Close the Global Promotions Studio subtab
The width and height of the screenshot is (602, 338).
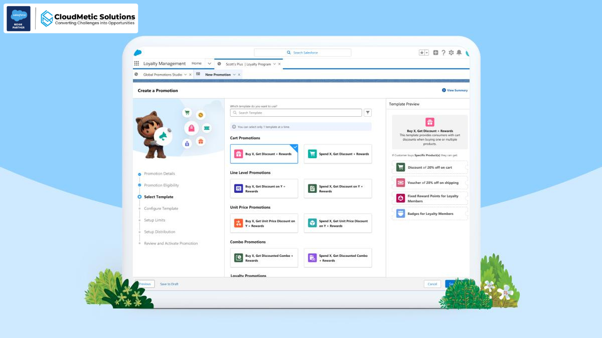[191, 75]
